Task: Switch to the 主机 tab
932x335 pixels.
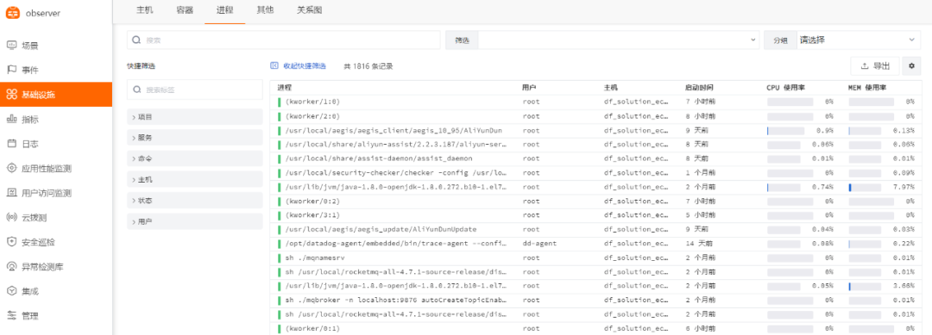Action: pos(144,10)
